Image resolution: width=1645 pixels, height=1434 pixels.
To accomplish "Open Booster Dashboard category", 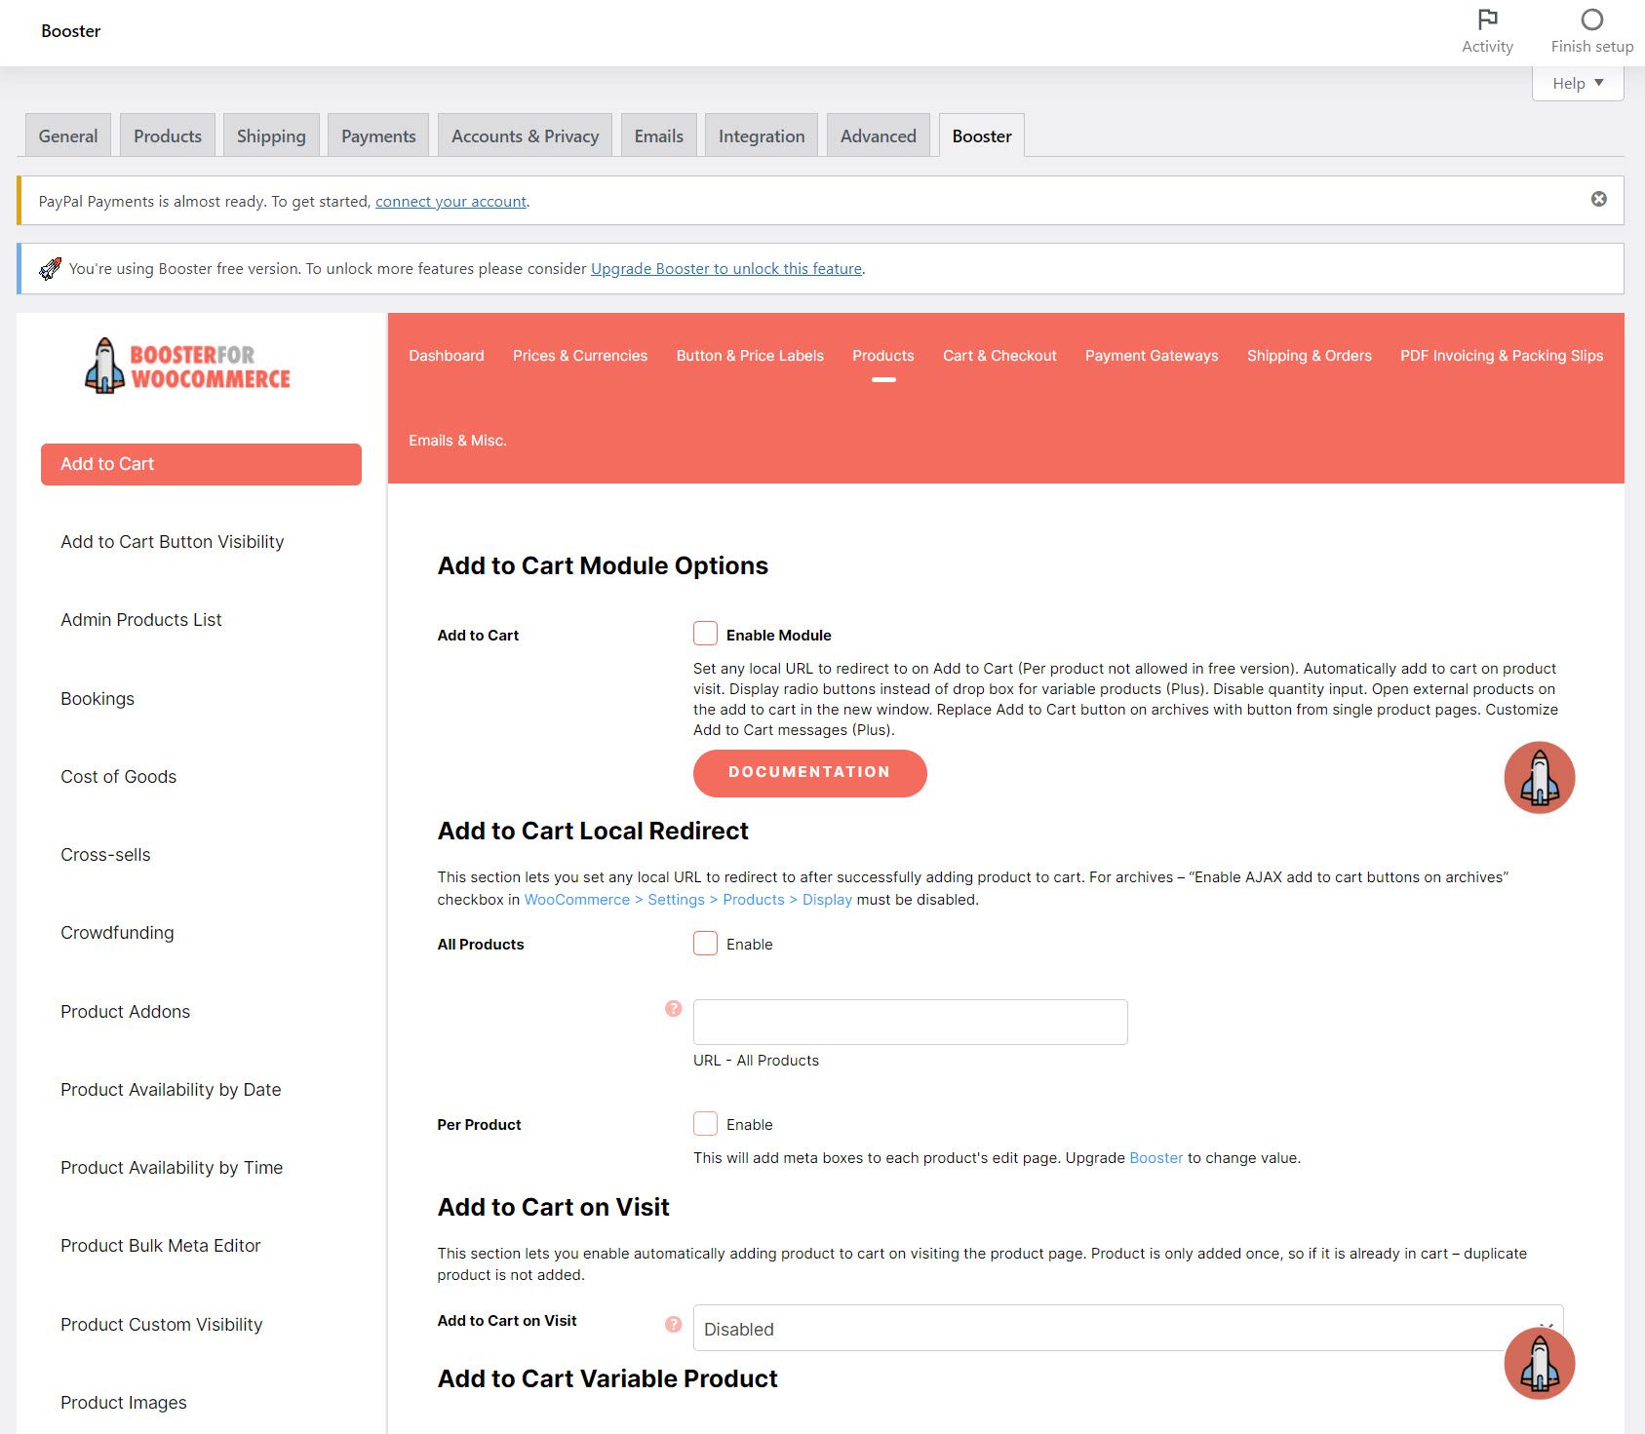I will click(446, 356).
